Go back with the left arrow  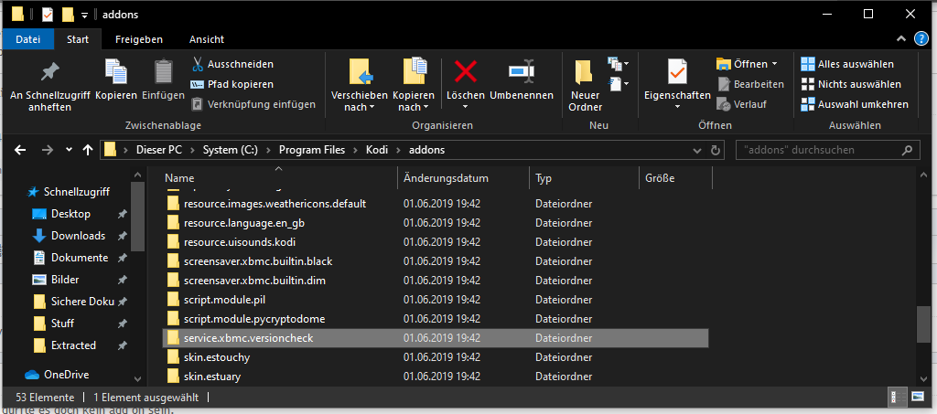tap(20, 150)
